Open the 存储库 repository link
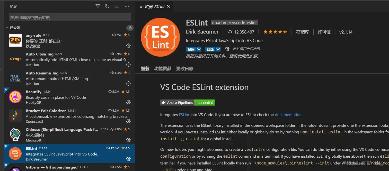This screenshot has width=389, height=171. coord(303,32)
